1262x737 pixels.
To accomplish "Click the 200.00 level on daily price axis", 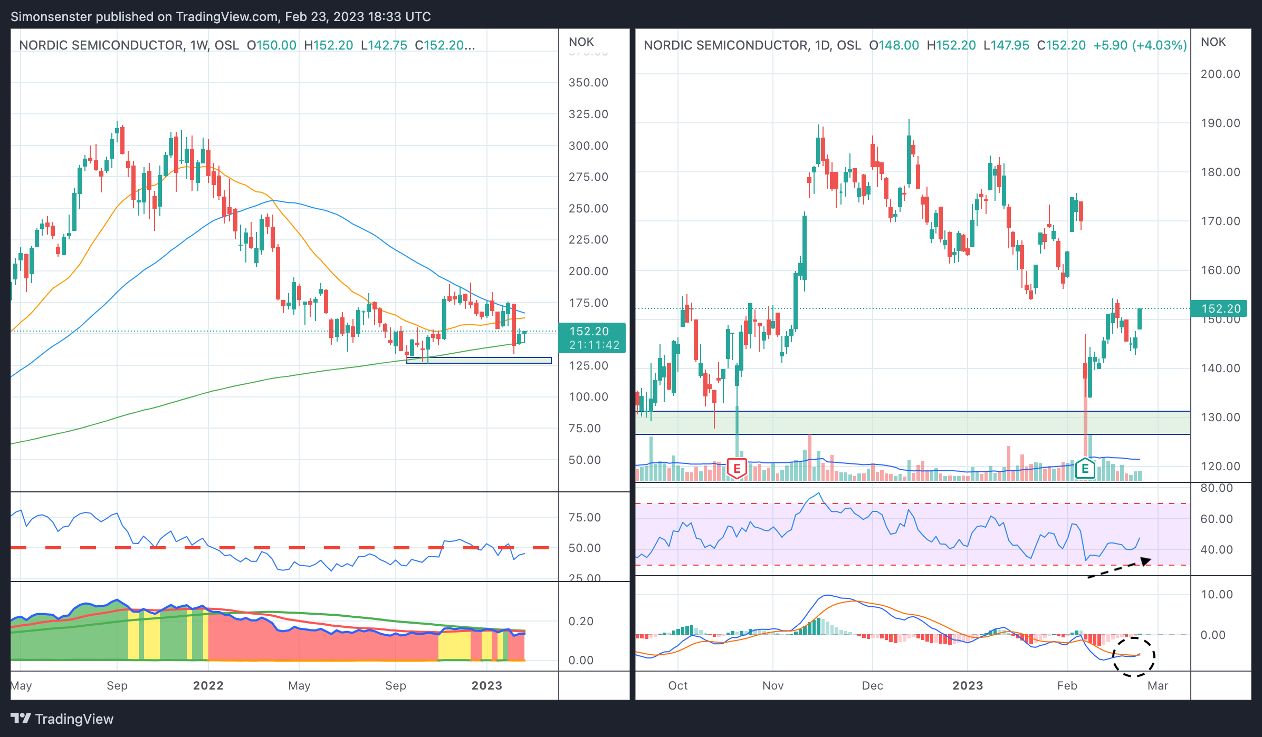I will tap(1220, 74).
